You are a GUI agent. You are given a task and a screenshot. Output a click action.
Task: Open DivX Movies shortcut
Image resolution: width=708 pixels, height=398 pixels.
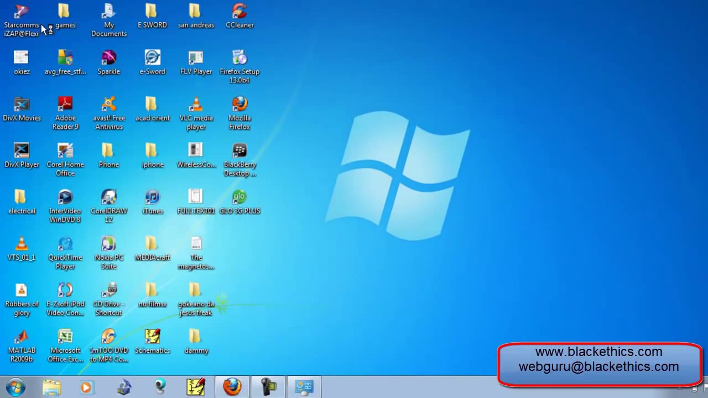(22, 109)
